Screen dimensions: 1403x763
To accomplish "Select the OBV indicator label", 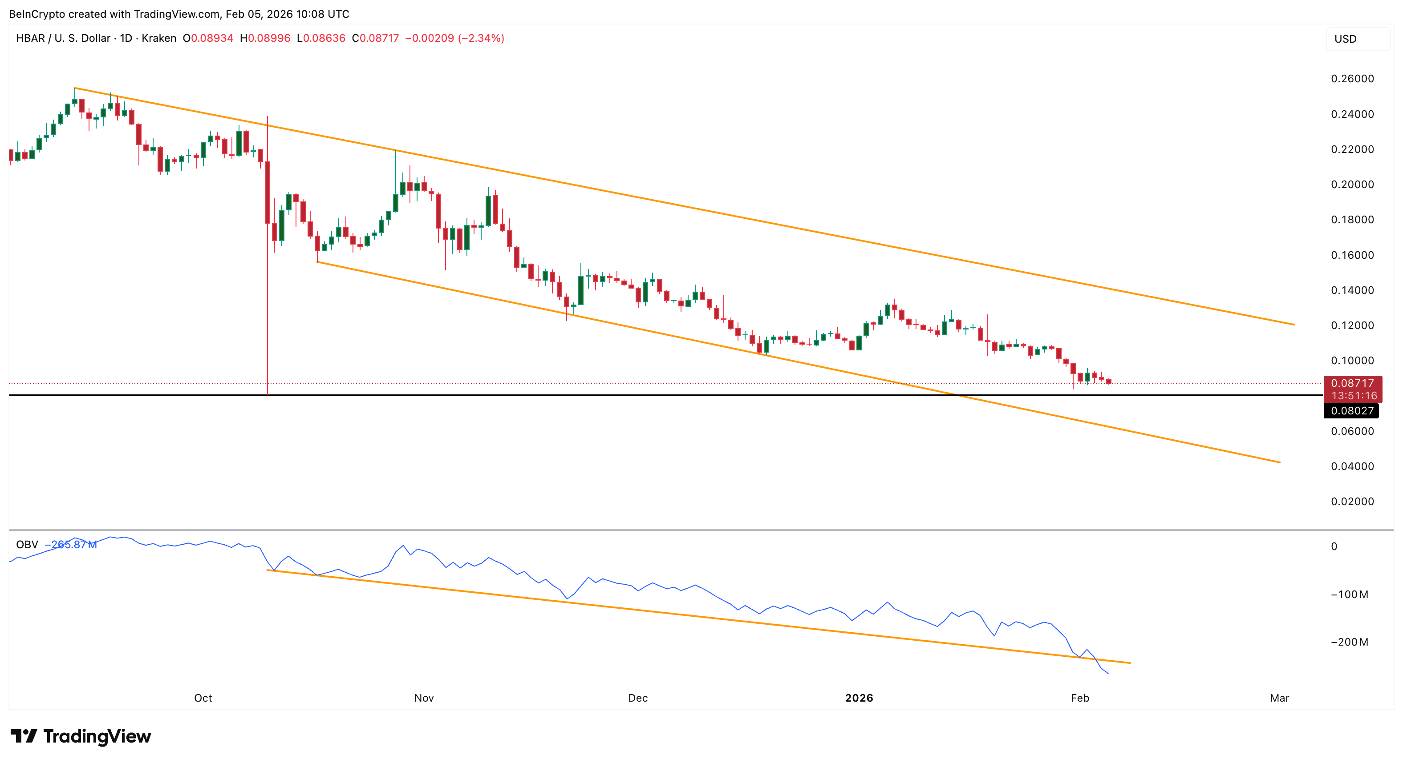I will [26, 544].
